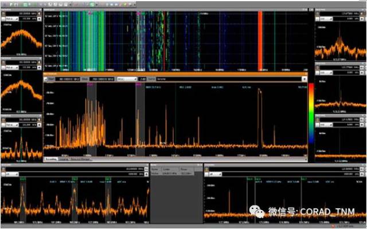Select the first data row in marker table
This screenshot has height=229, width=367.
coord(173,173)
